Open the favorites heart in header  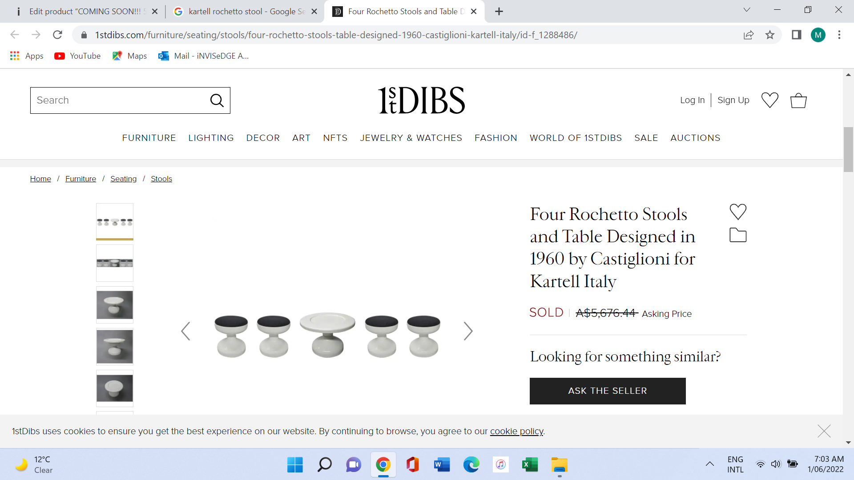[769, 100]
